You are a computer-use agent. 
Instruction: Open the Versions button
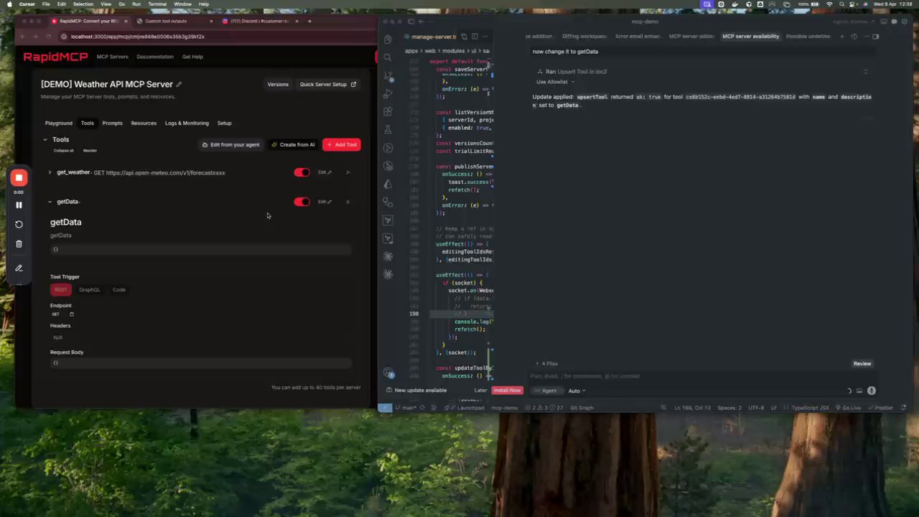pyautogui.click(x=278, y=84)
